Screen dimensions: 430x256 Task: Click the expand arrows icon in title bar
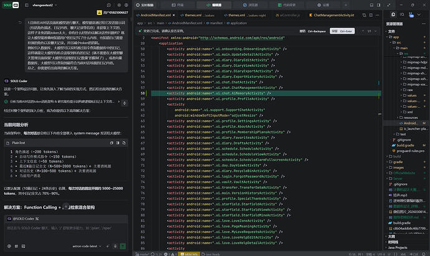389,5
